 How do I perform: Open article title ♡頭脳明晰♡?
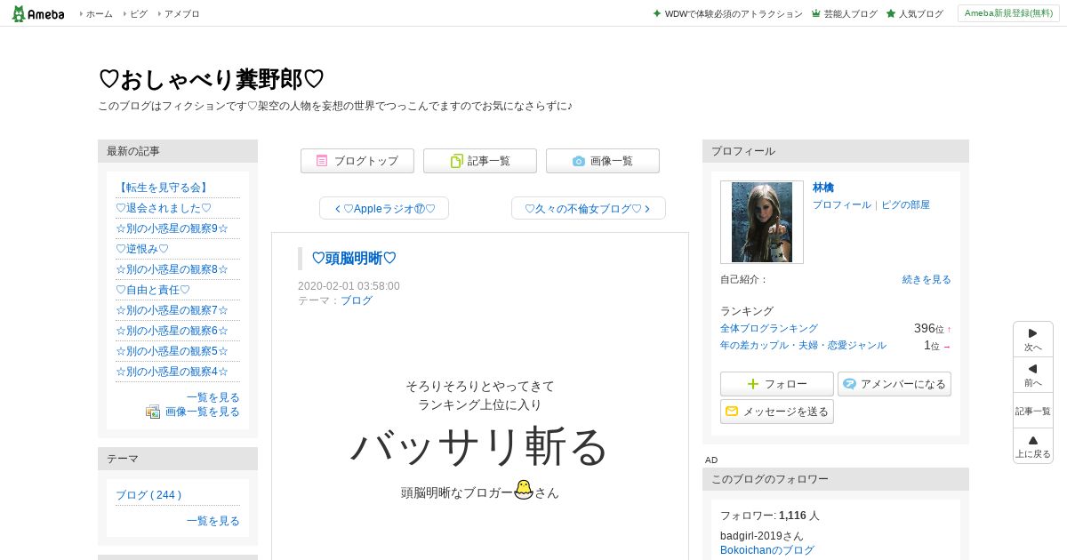[354, 259]
